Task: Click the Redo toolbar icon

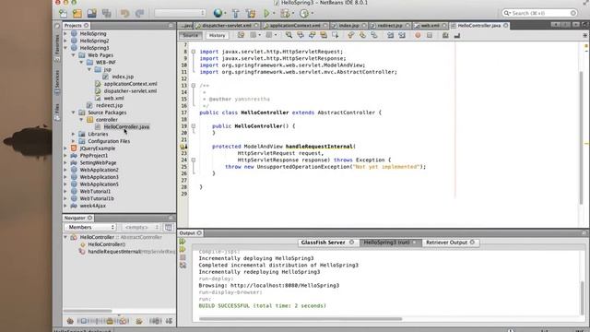Action: tap(139, 14)
